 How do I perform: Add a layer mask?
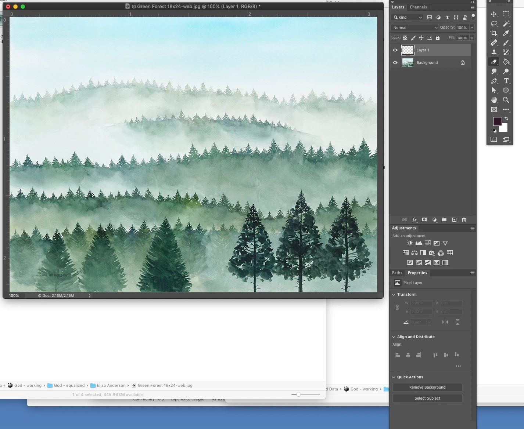[424, 220]
